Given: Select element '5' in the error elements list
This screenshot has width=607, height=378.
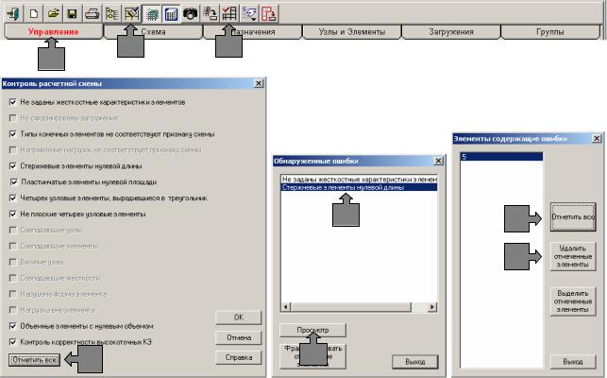Looking at the screenshot, I should (501, 157).
